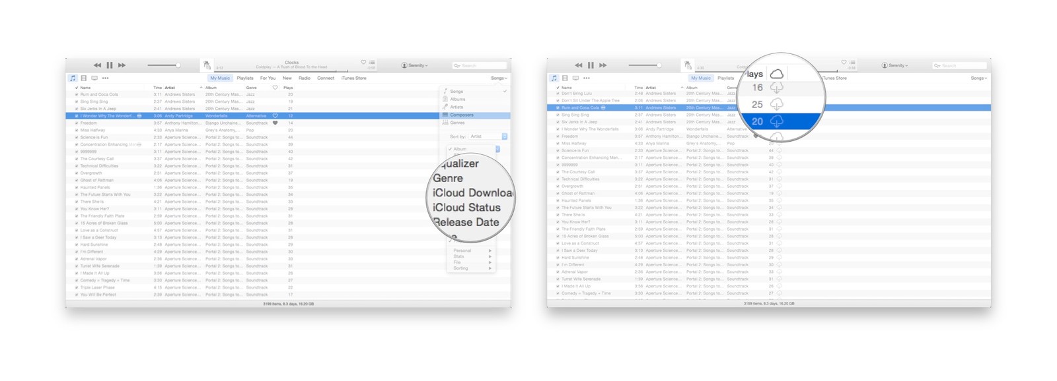Open the More (…) media menu in right window
The width and height of the screenshot is (1057, 381).
[x=586, y=78]
